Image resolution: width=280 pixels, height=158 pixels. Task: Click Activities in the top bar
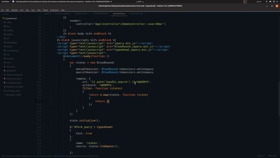pos(5,1)
